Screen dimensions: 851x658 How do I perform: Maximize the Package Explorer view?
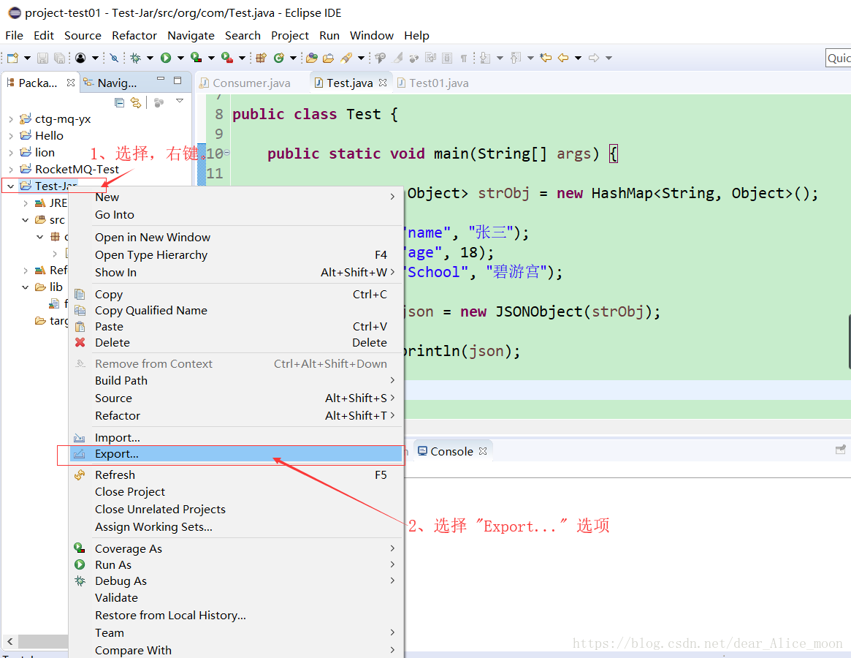178,80
